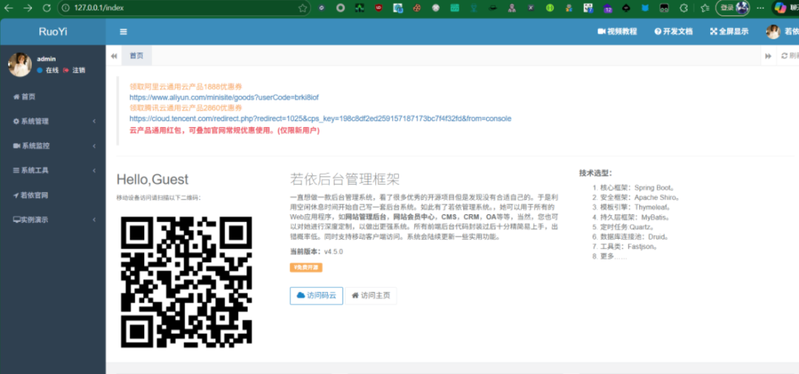Toggle the sidebar with the hamburger icon

pos(124,32)
